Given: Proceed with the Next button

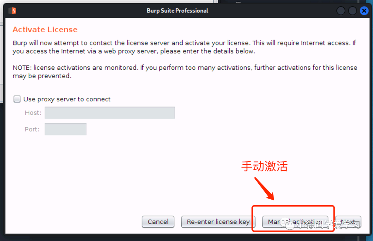Looking at the screenshot, I should (348, 222).
